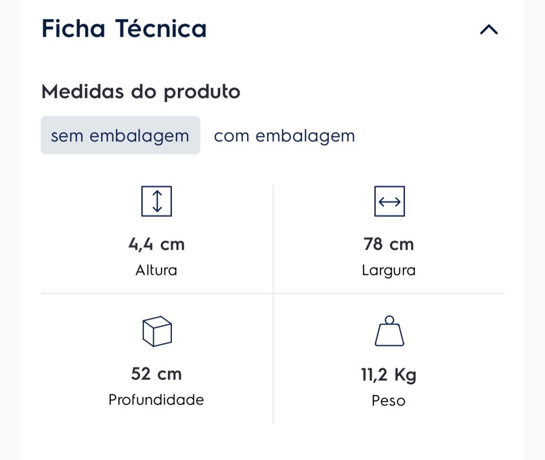545x460 pixels.
Task: Select the sem embalagem tab
Action: (120, 135)
